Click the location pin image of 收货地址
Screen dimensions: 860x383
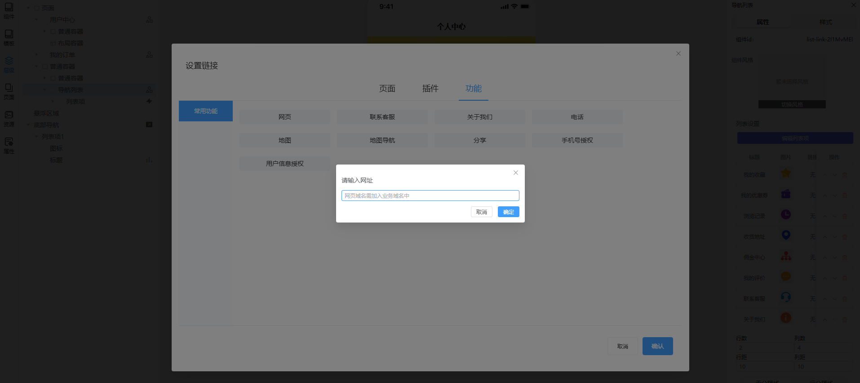(785, 235)
